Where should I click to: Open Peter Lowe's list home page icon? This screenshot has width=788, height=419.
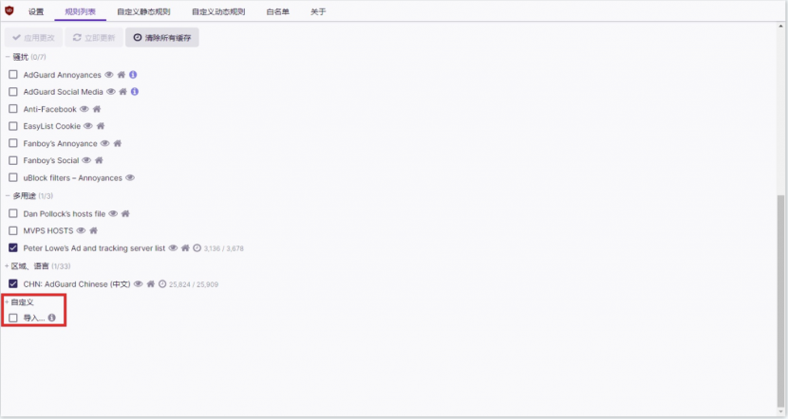[x=185, y=247]
